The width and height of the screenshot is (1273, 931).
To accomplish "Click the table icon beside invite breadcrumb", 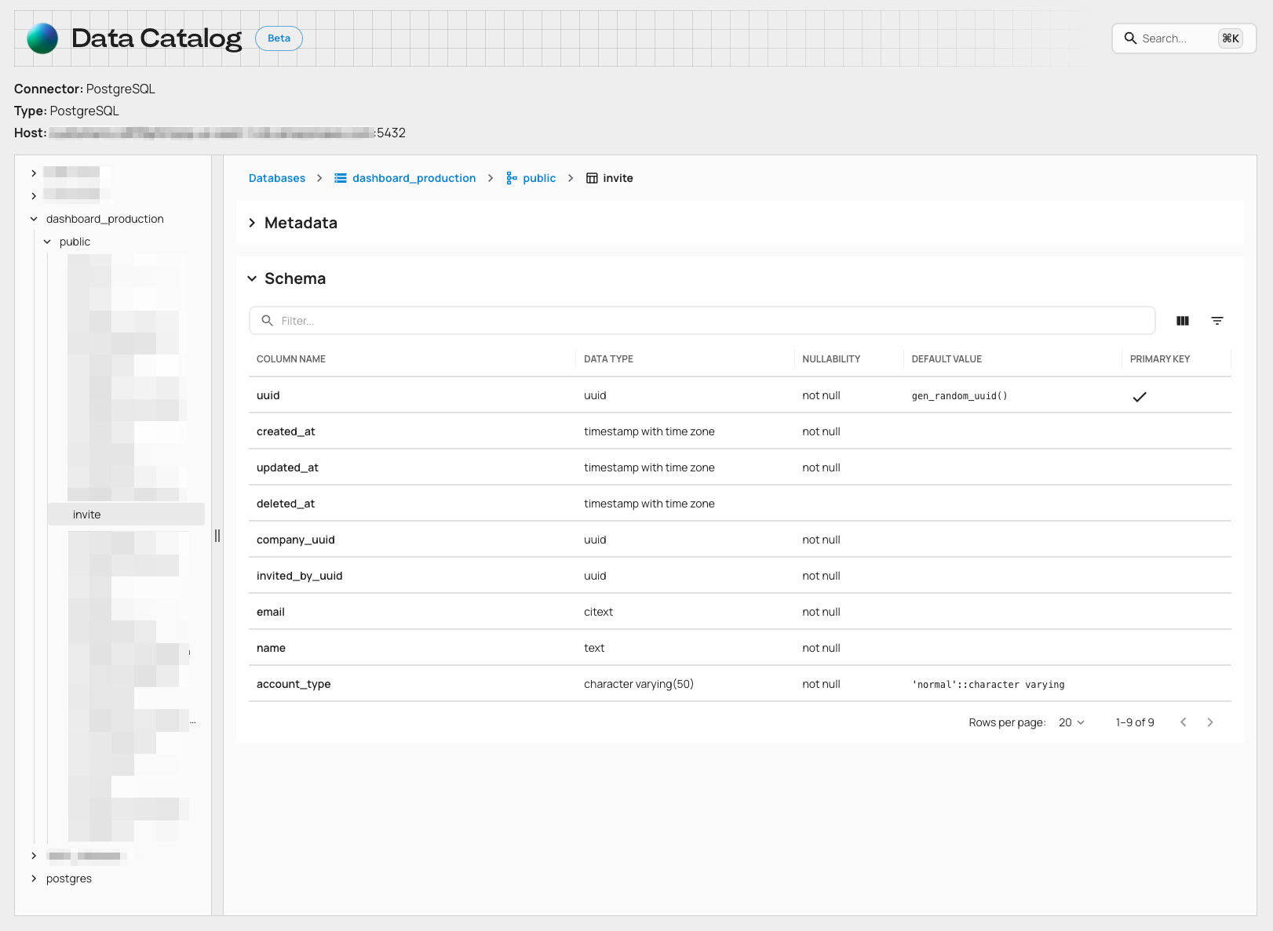I will (x=592, y=178).
